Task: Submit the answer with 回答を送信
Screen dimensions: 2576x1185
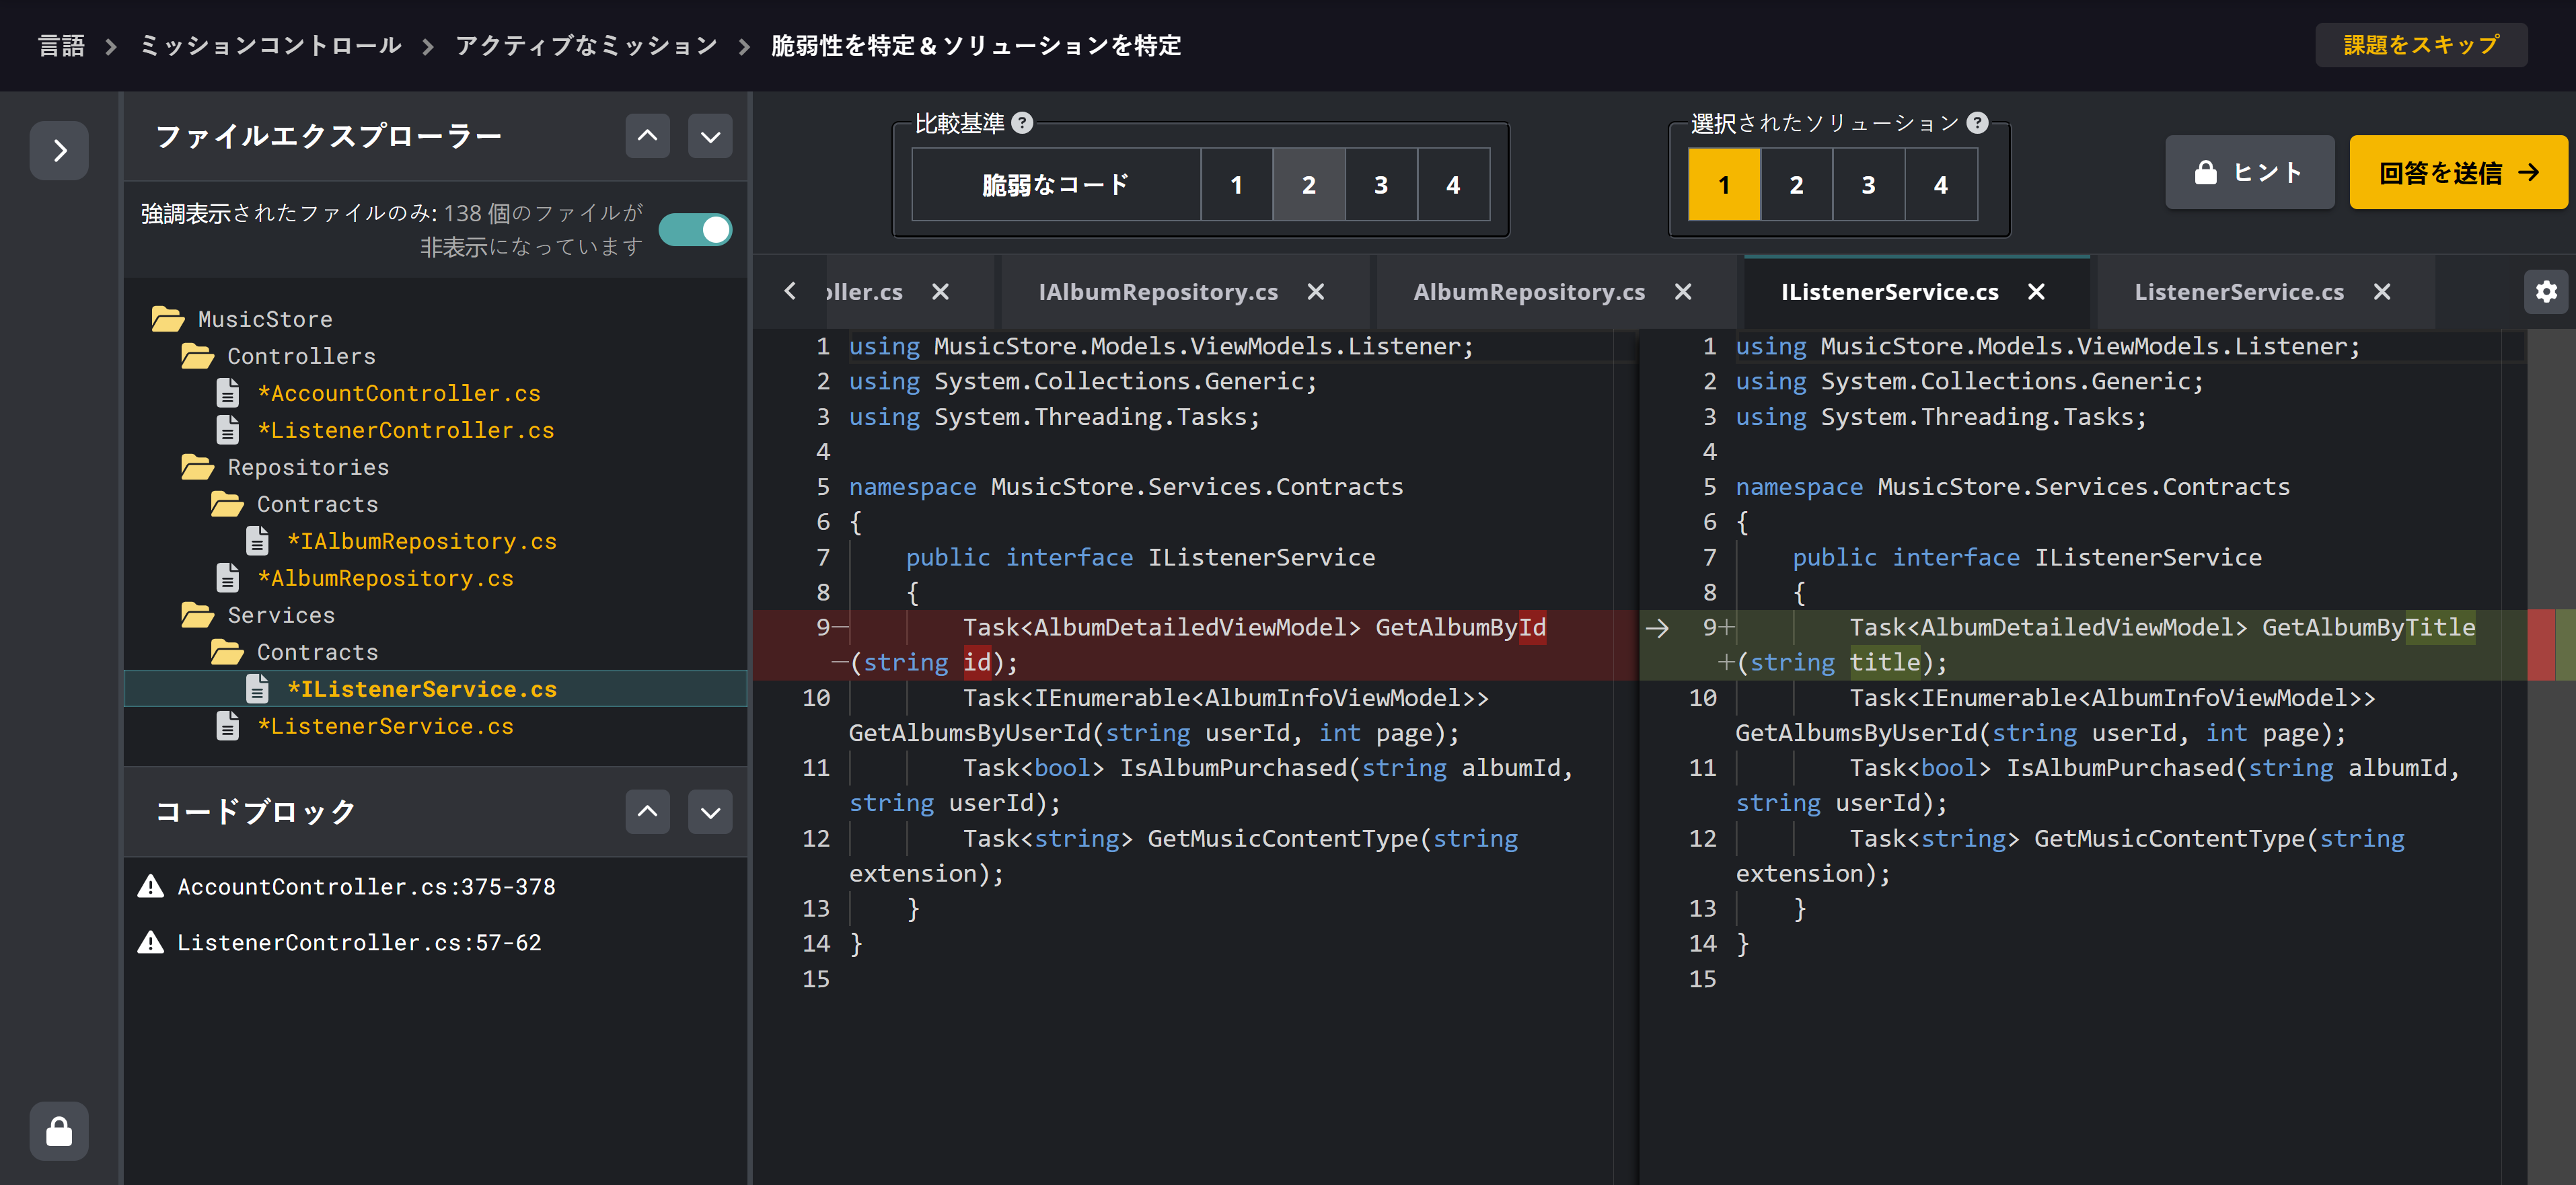Action: point(2458,172)
